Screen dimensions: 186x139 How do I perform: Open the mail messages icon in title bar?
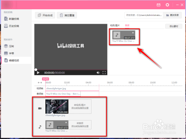[158, 5]
